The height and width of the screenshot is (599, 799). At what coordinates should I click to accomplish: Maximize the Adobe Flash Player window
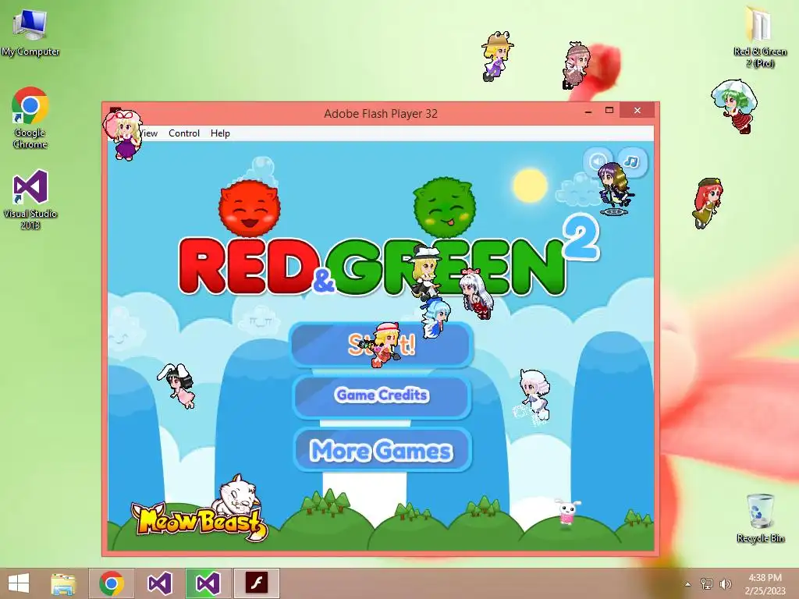pos(609,111)
